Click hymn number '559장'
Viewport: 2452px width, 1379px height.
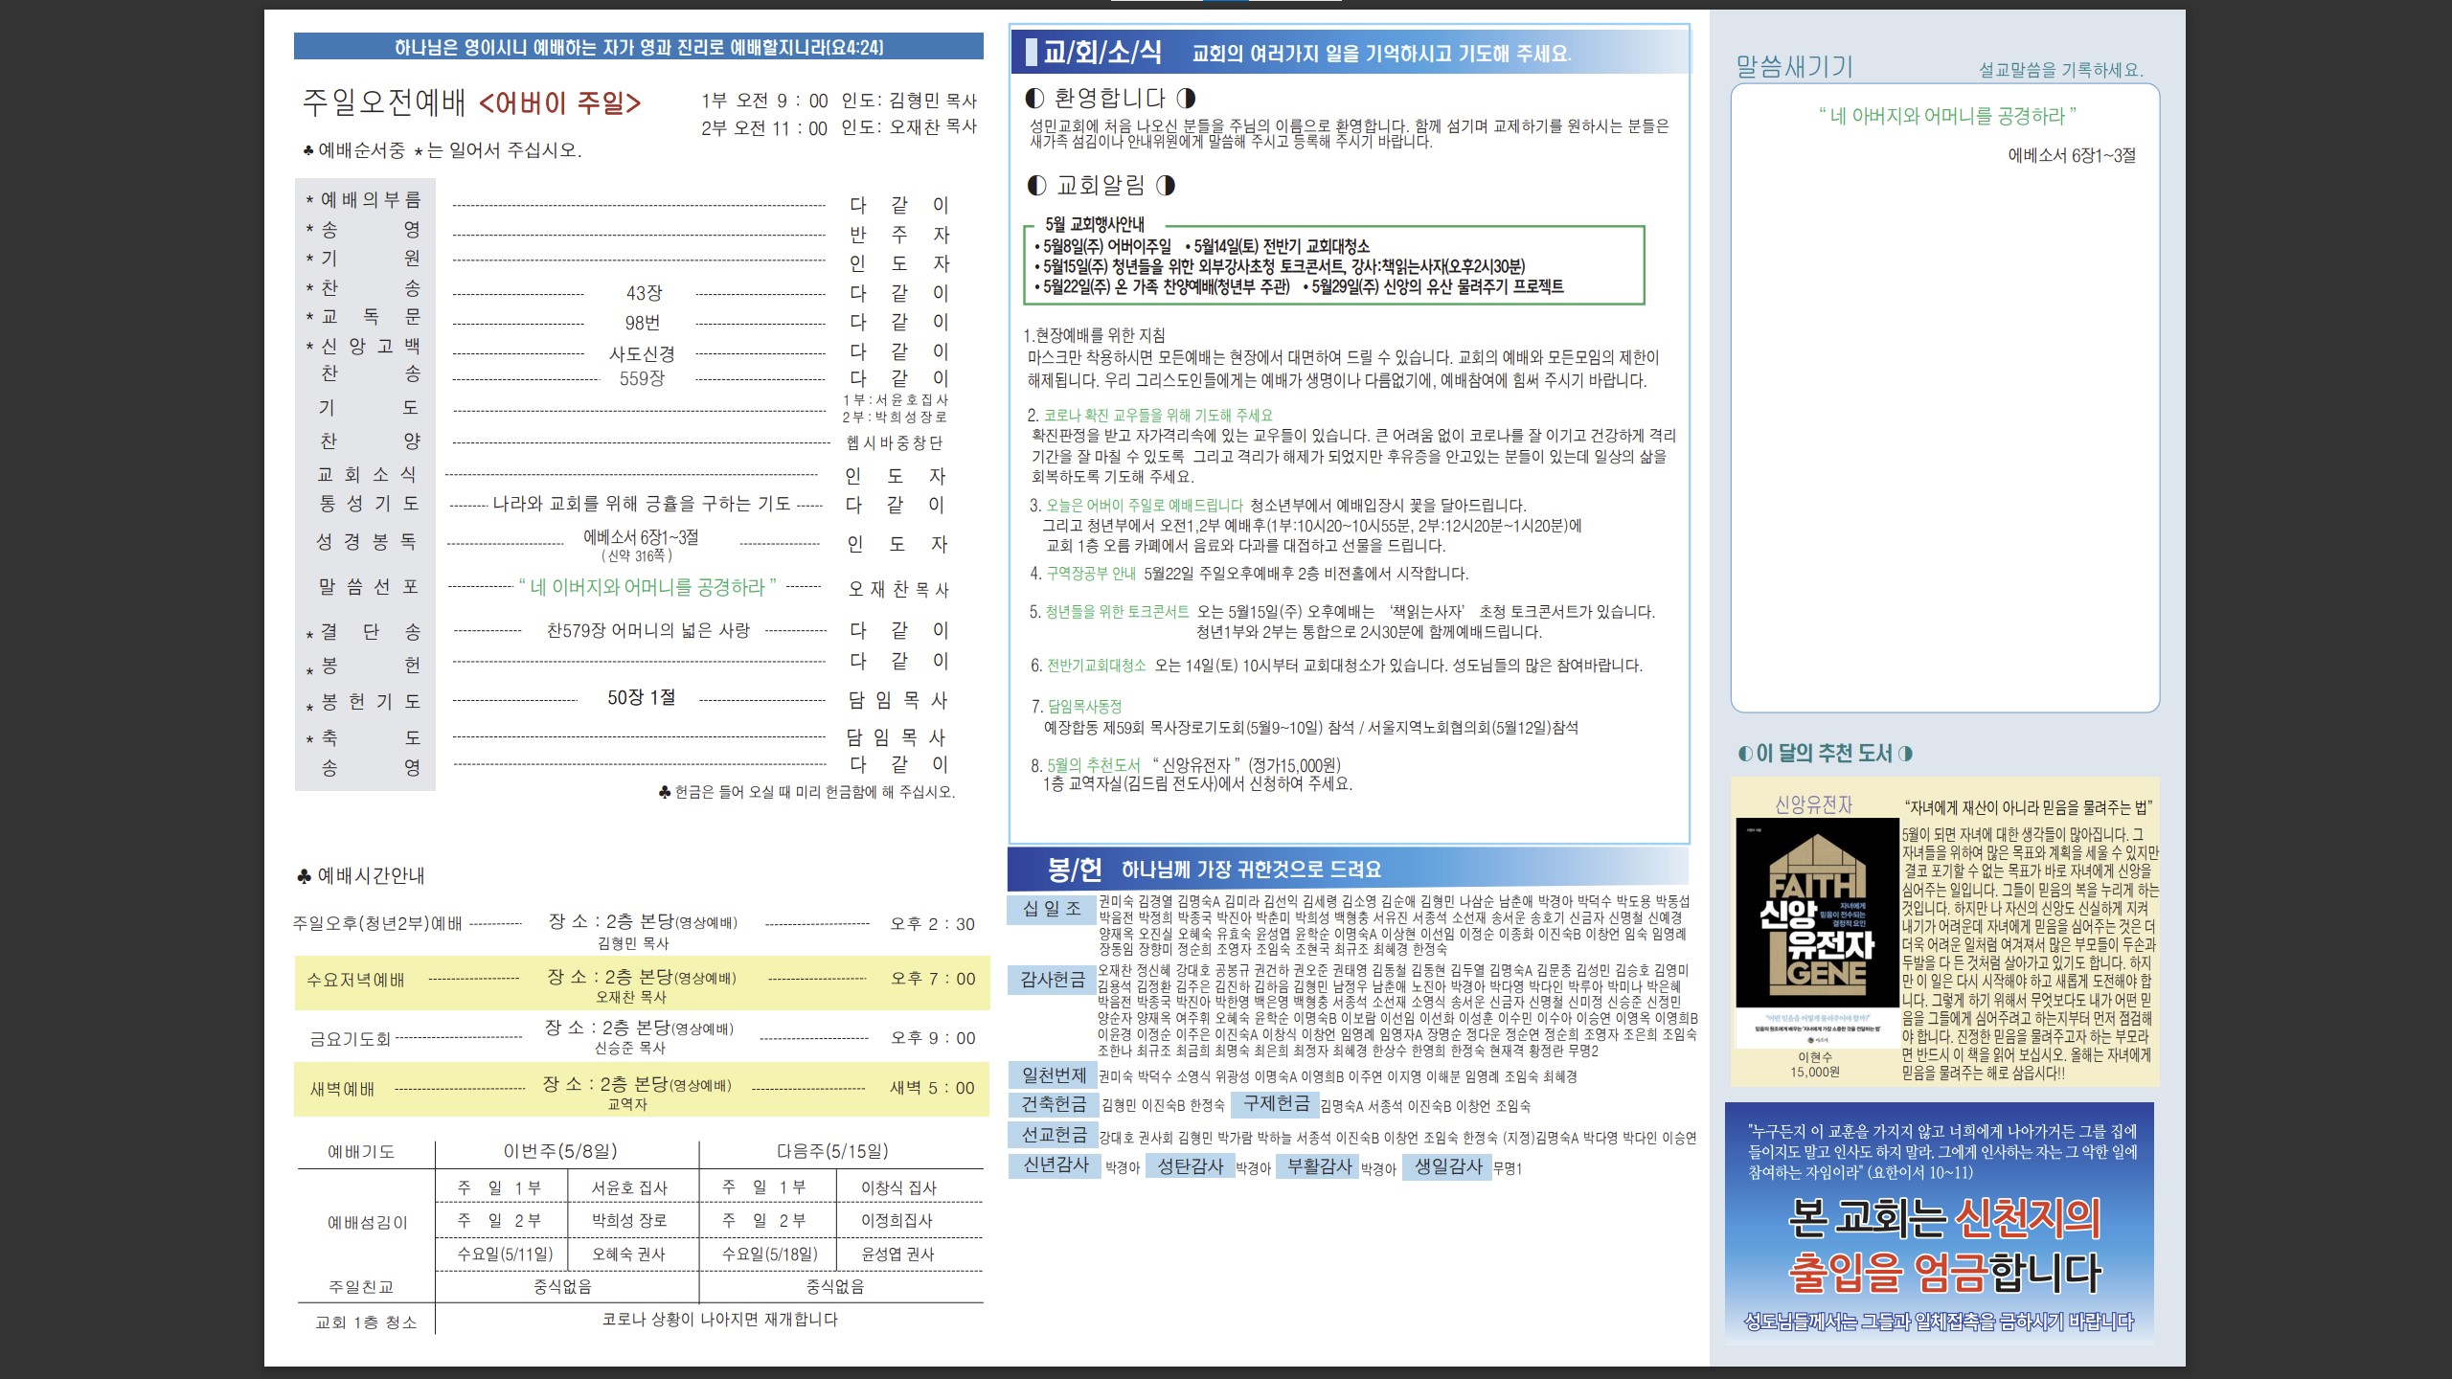642,378
